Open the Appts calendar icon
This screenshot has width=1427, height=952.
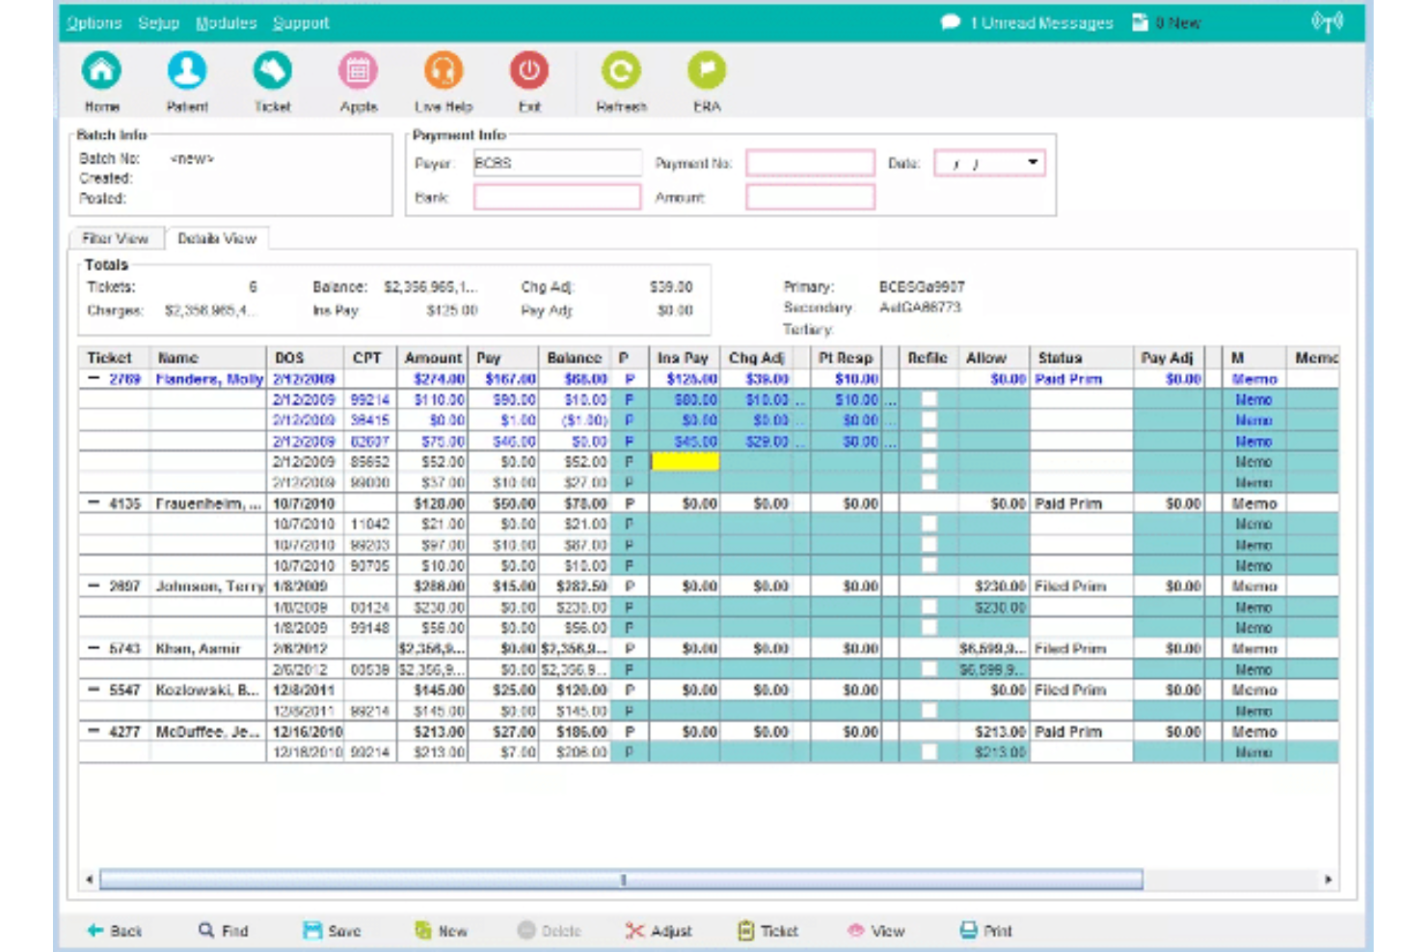tap(358, 70)
